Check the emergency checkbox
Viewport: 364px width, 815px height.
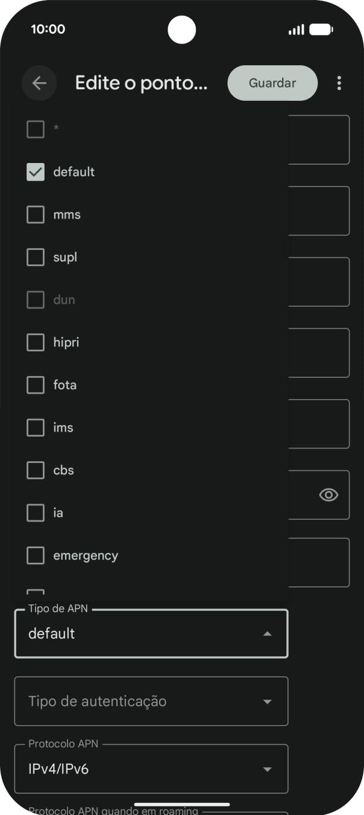point(36,555)
